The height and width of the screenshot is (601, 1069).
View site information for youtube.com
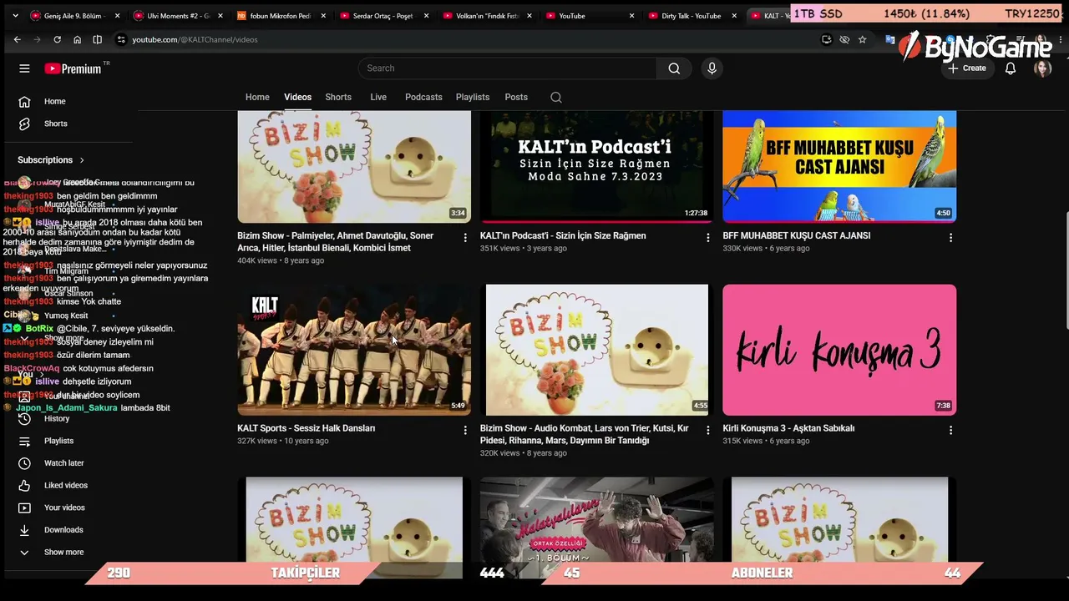pyautogui.click(x=121, y=39)
